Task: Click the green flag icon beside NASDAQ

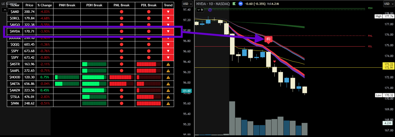Action: (x=234, y=4)
